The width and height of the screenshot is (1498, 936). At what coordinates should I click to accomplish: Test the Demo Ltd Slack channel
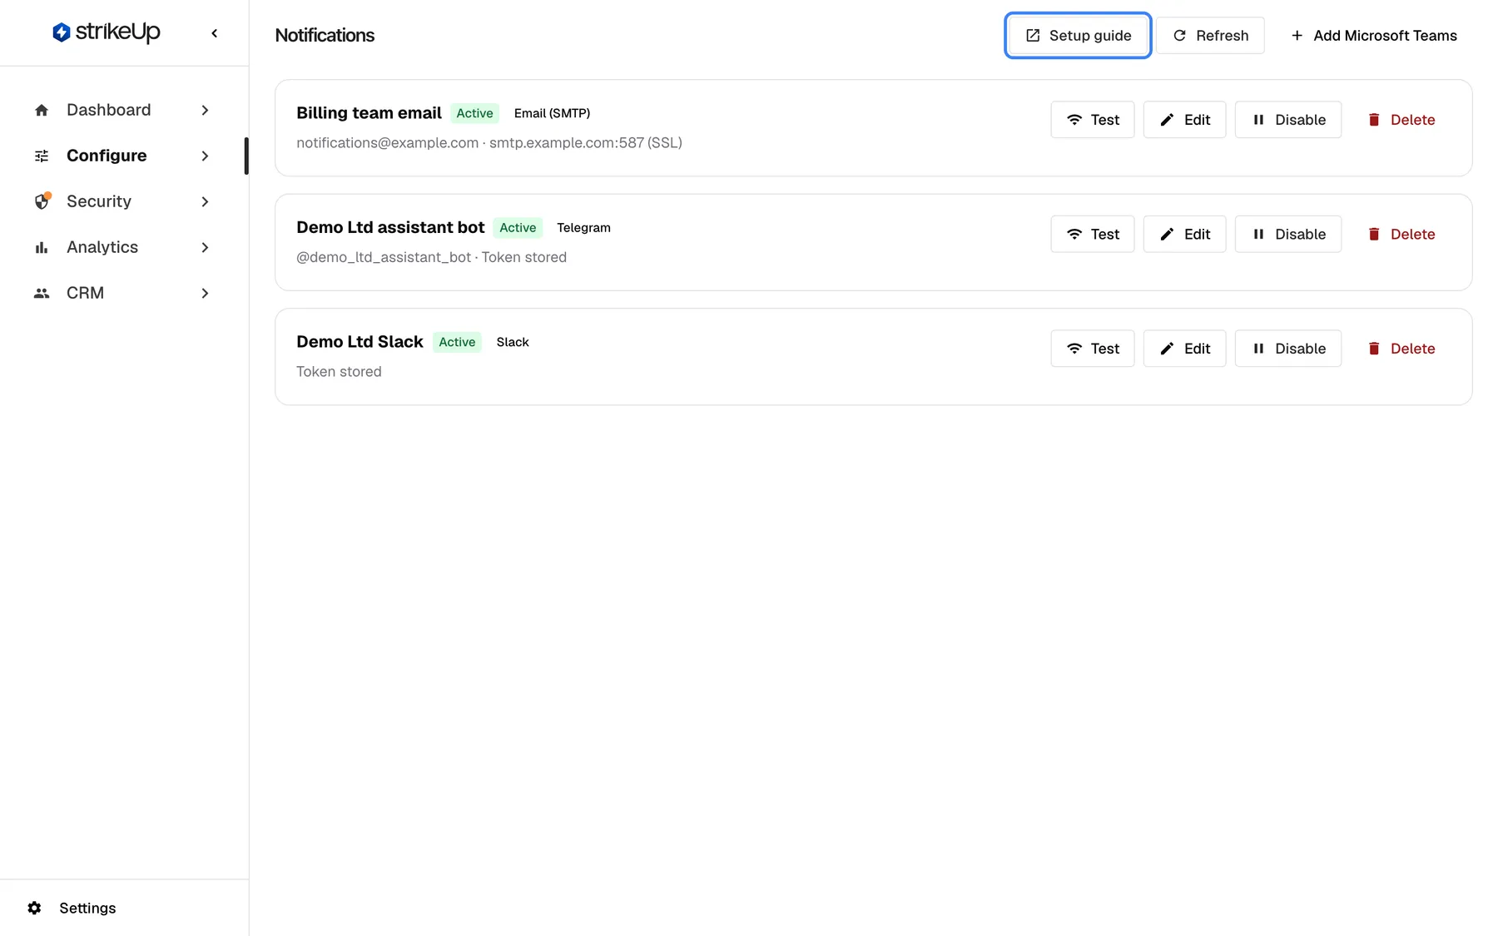pos(1093,349)
